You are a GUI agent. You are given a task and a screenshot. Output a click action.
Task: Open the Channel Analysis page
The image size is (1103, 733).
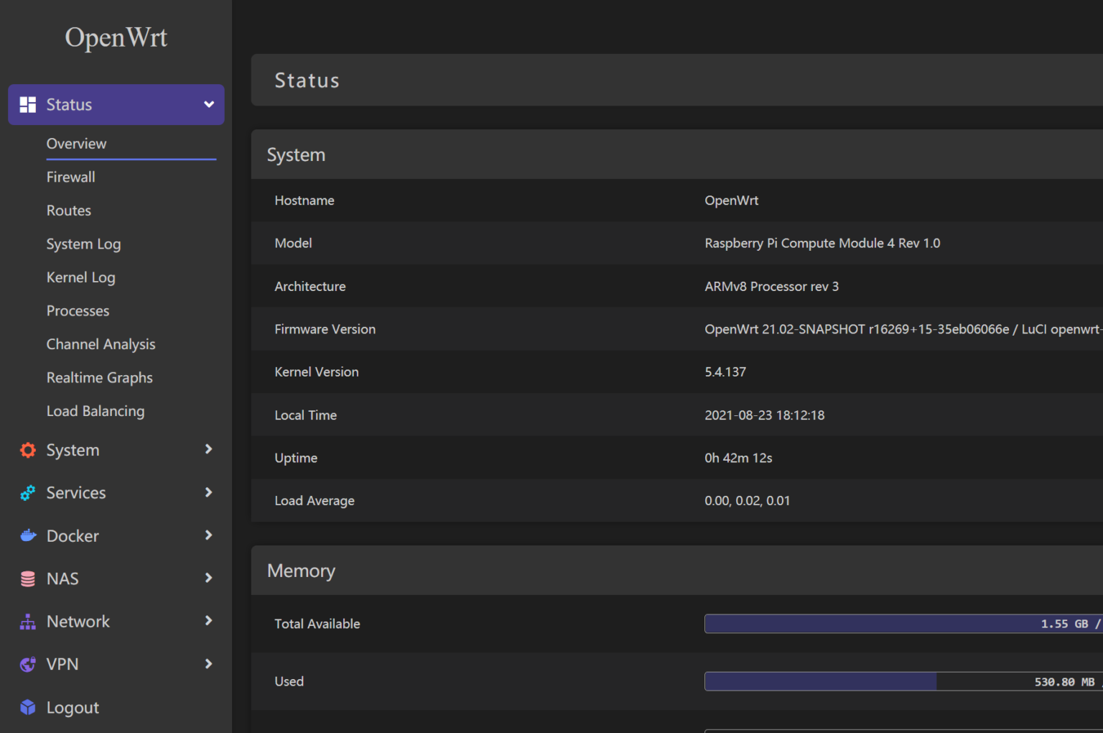[x=101, y=344]
